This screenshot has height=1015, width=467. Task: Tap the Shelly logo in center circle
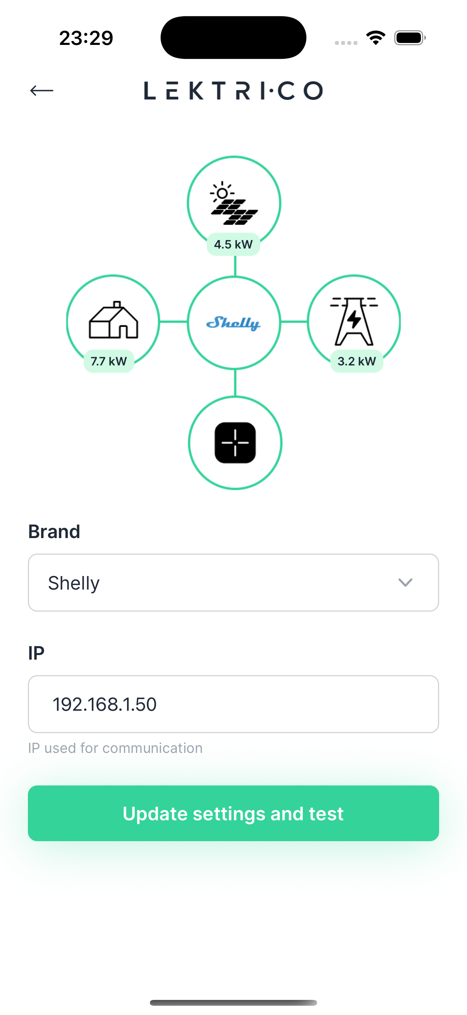coord(234,323)
